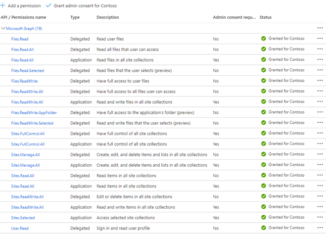Collapse the Microsoft Graph (19) group chevron
Image resolution: width=329 pixels, height=238 pixels.
coord(3,28)
